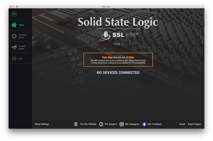Screen dimensions: 213x141
Task: Open Control Setup dial icon
Action: pos(14,36)
